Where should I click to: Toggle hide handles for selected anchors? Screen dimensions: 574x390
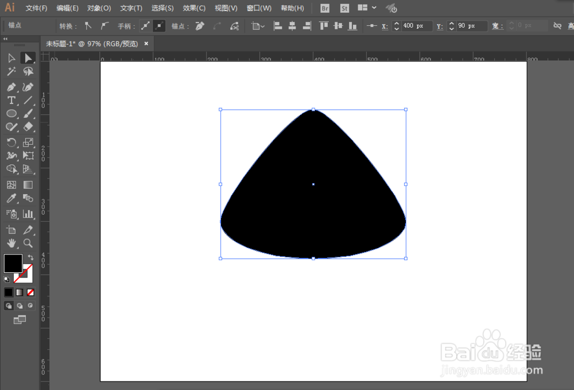(159, 26)
